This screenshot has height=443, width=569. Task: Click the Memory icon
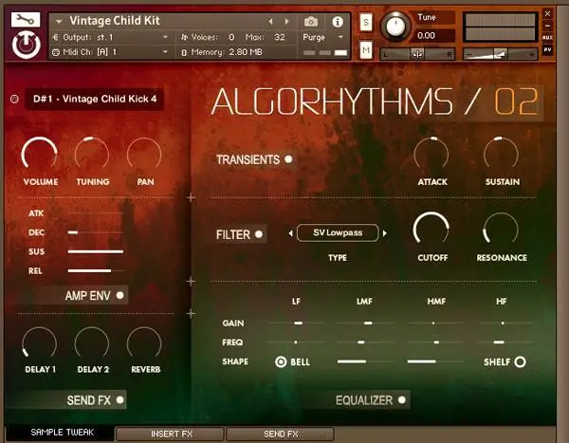[x=184, y=53]
